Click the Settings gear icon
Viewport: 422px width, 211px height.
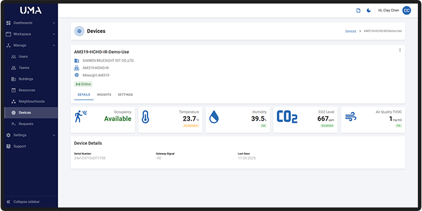tap(8, 135)
